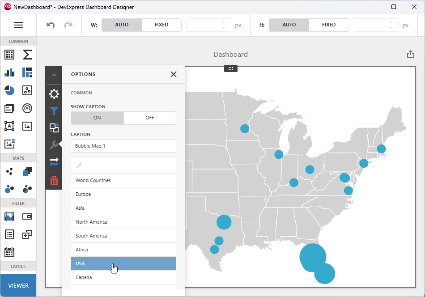Set height mode to AUTO
Viewport: 425px width, 297px height.
pyautogui.click(x=289, y=25)
